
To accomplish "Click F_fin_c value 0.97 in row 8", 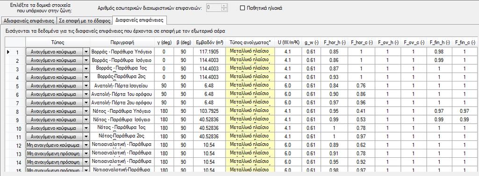I will click(464, 111).
